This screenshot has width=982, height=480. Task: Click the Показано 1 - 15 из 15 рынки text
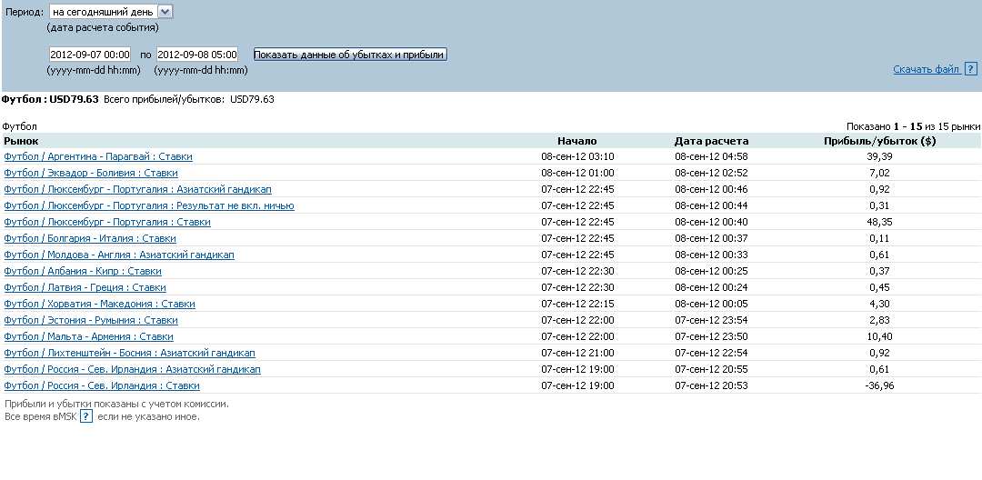[913, 126]
